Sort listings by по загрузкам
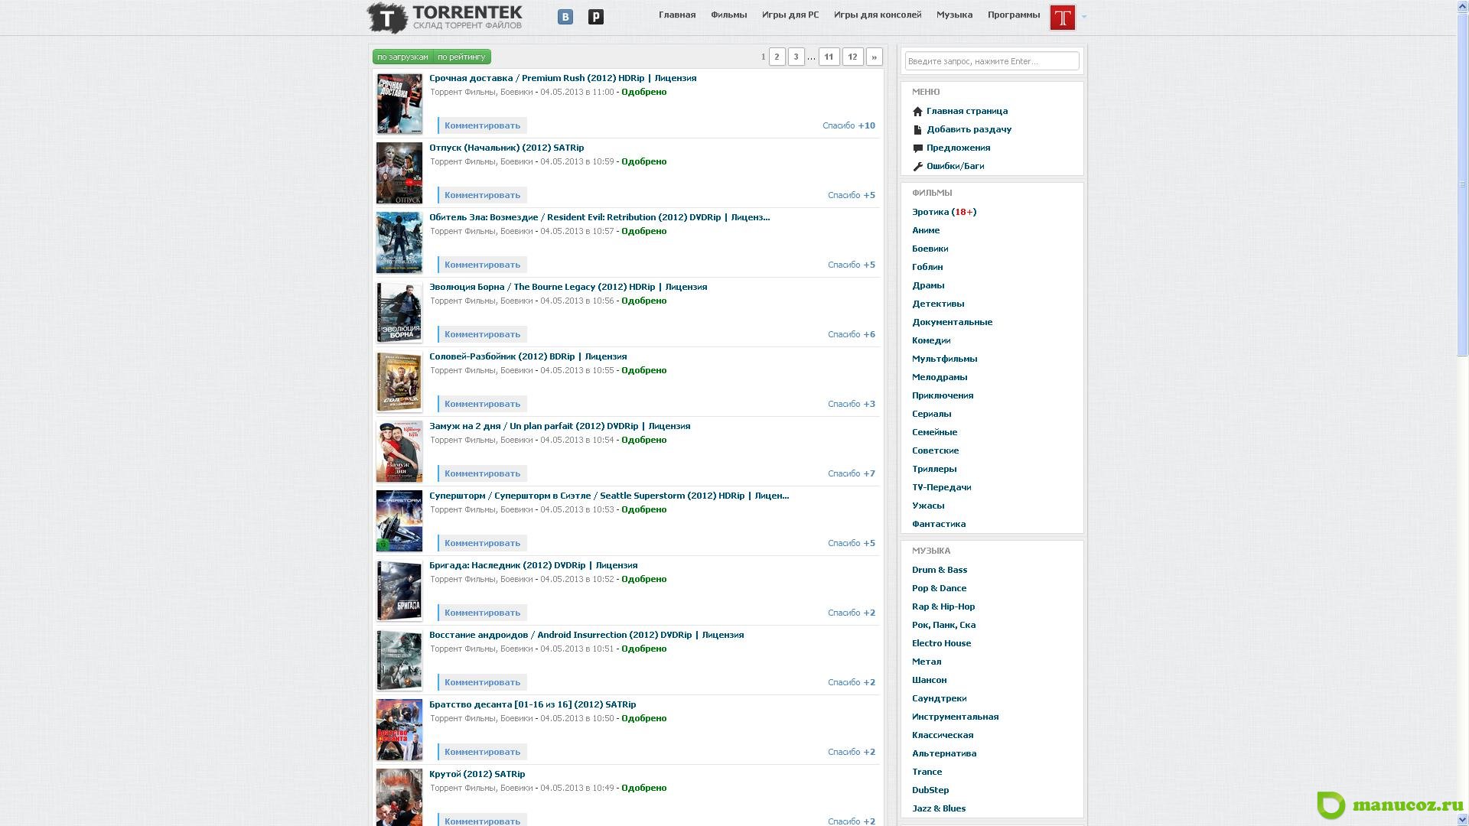The width and height of the screenshot is (1469, 826). tap(402, 57)
